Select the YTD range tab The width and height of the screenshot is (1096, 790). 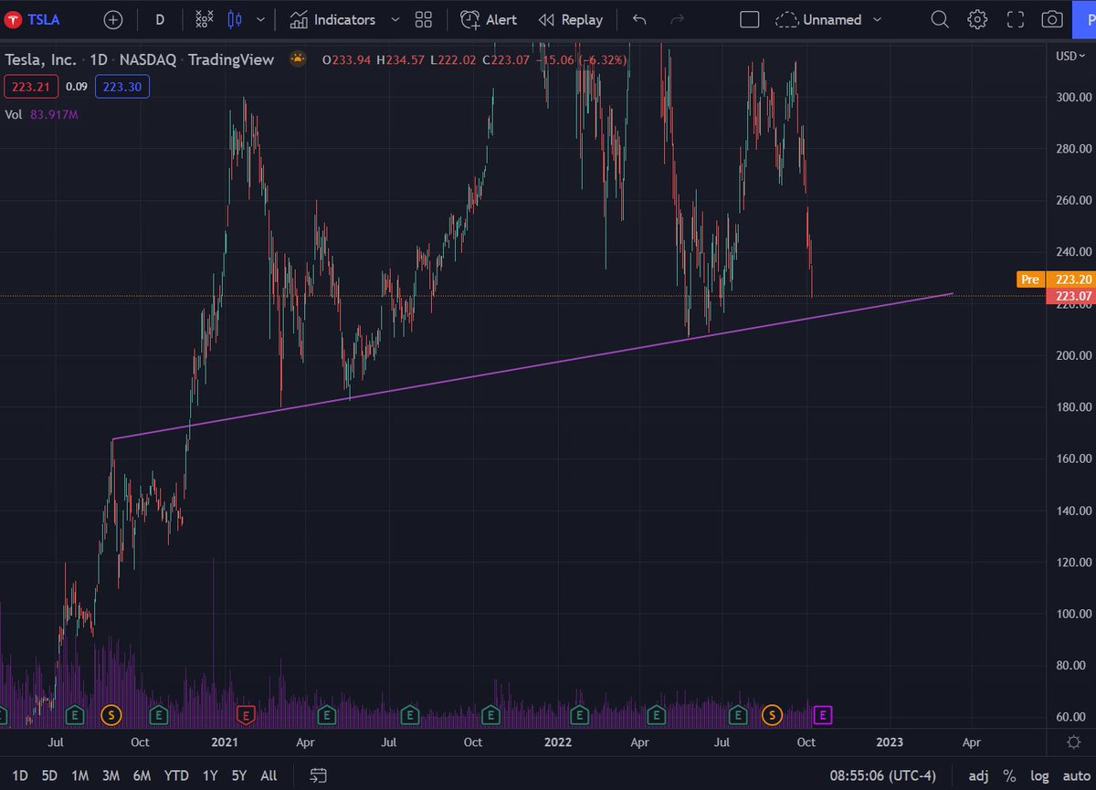click(x=175, y=775)
